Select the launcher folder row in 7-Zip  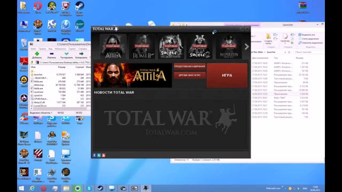pyautogui.click(x=60, y=75)
